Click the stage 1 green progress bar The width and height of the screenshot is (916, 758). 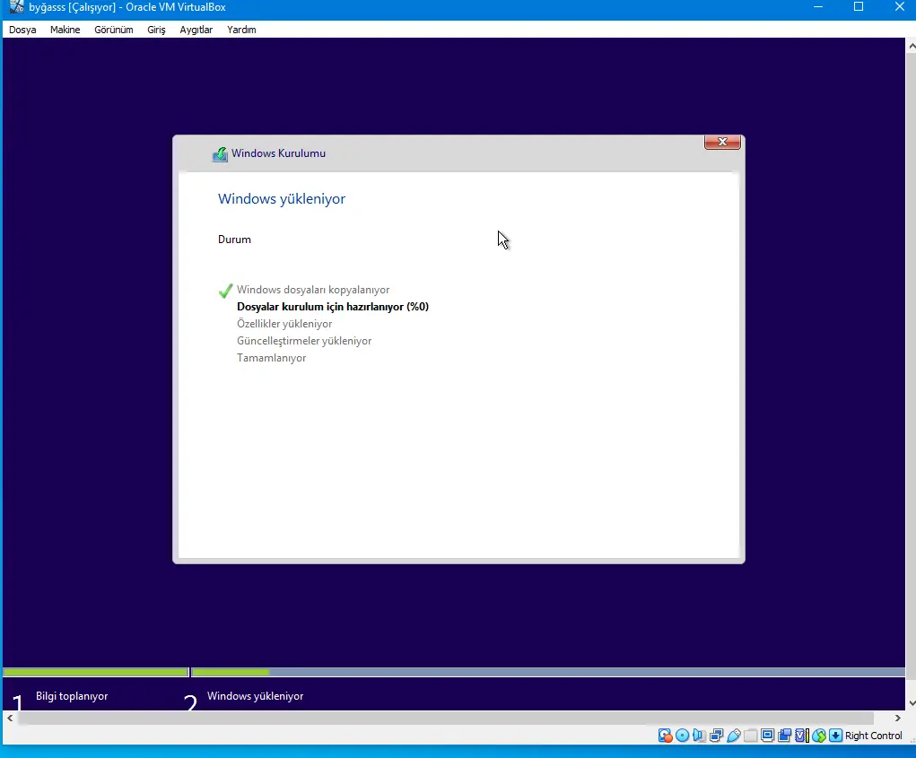(x=96, y=672)
